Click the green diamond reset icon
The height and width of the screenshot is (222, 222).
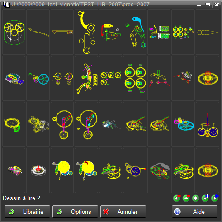(196, 198)
